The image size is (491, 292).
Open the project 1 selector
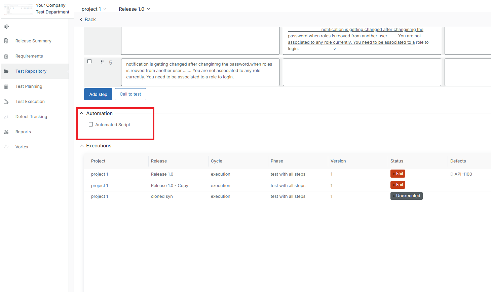coord(94,9)
